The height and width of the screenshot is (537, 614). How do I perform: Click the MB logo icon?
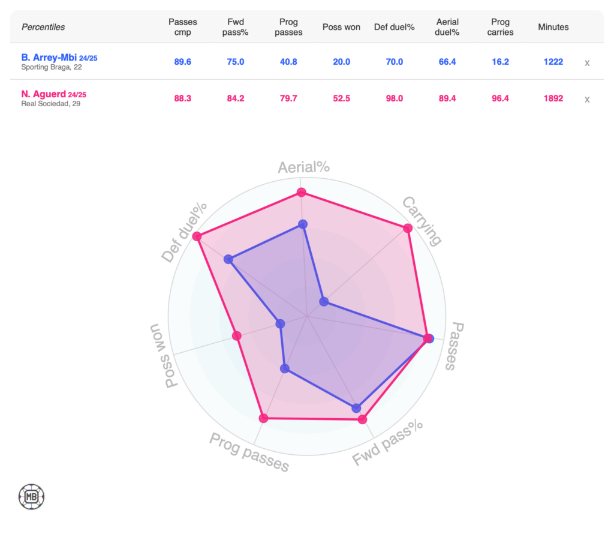tap(32, 496)
